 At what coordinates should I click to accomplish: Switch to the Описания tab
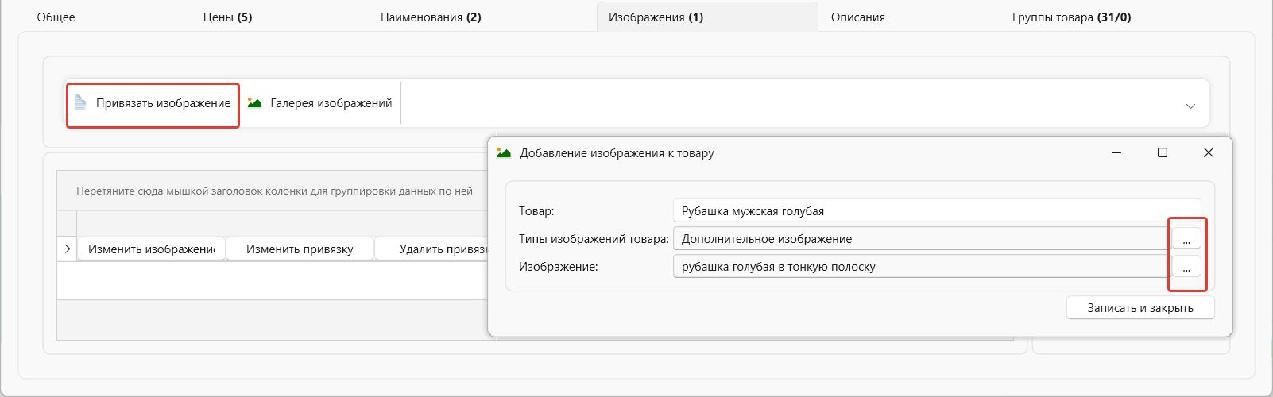pos(858,17)
